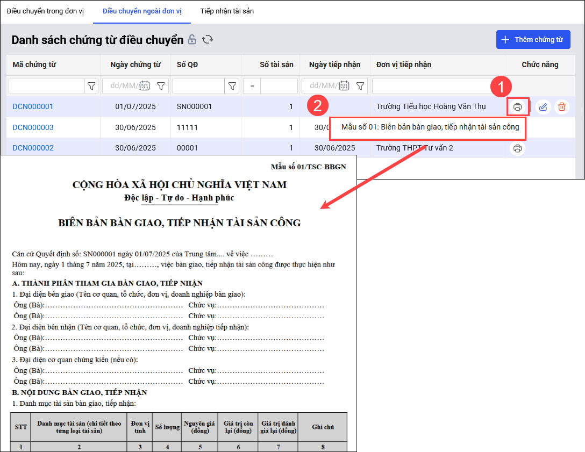Click the print icon for DCN000001

coord(517,107)
